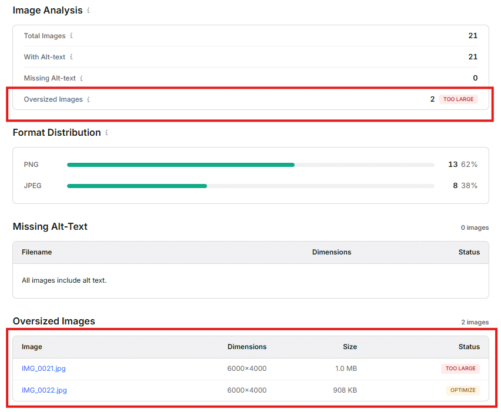Viewport: 501px width, 412px height.
Task: Click the Status header in Missing Alt-Text table
Action: pos(469,252)
